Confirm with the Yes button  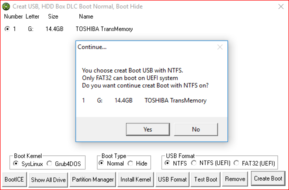[148, 129]
